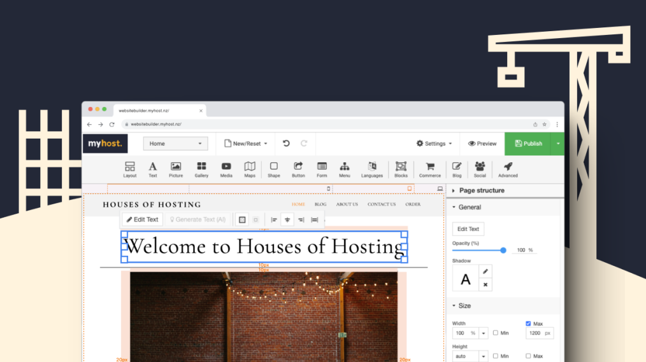Align text block to the right
The width and height of the screenshot is (646, 362).
tap(301, 219)
